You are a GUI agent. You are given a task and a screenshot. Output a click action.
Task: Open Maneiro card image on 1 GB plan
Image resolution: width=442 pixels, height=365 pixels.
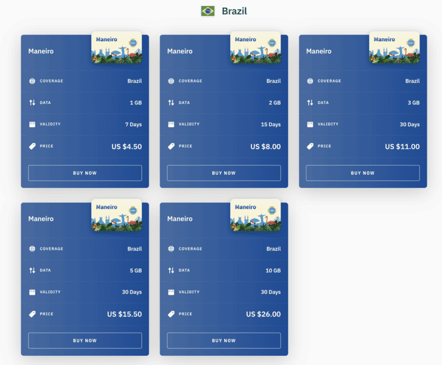(116, 47)
